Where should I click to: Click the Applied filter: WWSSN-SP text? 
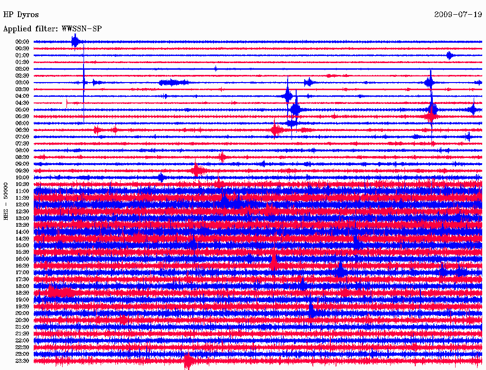pos(52,29)
